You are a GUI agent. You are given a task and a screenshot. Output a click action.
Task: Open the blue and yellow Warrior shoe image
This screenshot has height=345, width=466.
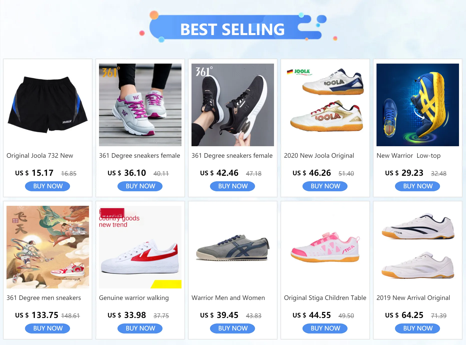click(x=418, y=105)
